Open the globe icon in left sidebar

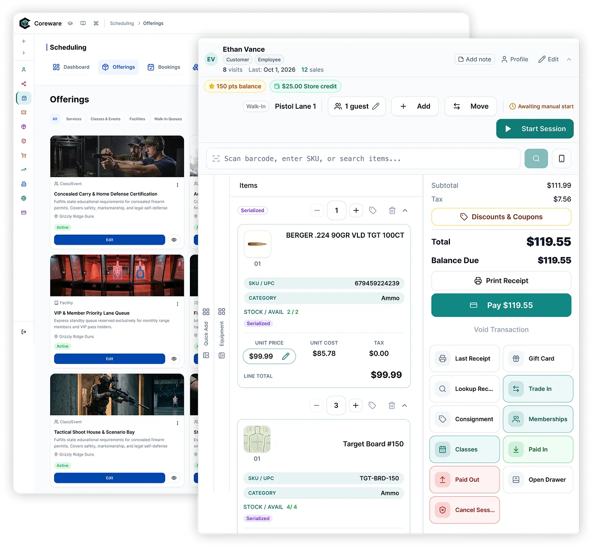tap(24, 198)
